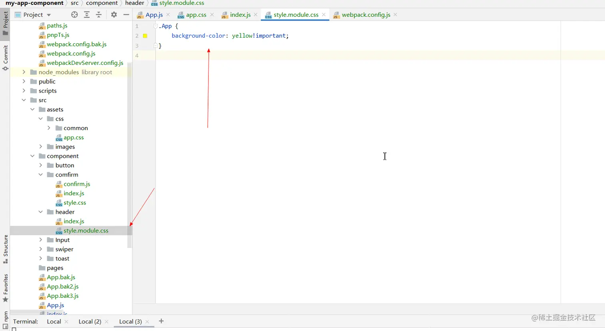Close the App.js editor tab
Viewport: 605px width, 331px height.
click(x=168, y=15)
